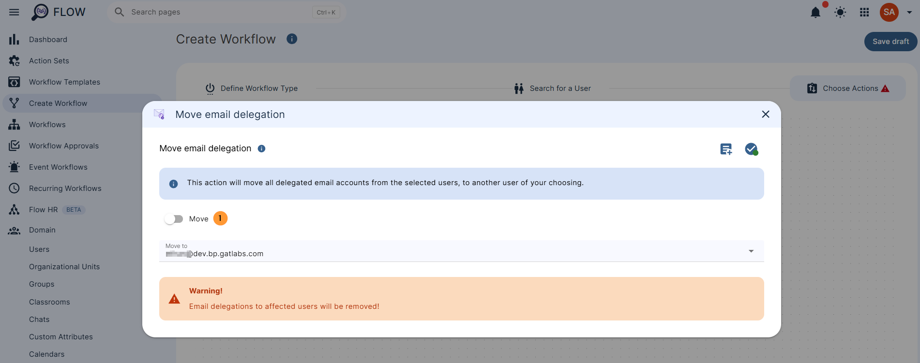The width and height of the screenshot is (920, 363).
Task: Go to Groups page
Action: tap(42, 284)
